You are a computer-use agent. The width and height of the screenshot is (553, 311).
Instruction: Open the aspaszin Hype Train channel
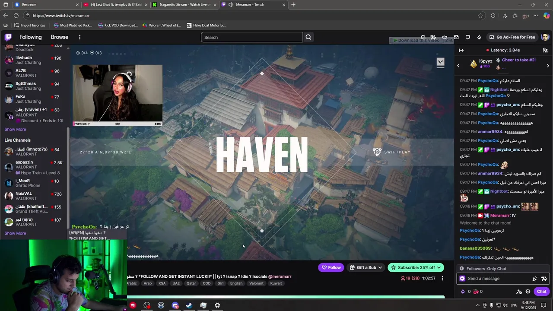point(34,167)
